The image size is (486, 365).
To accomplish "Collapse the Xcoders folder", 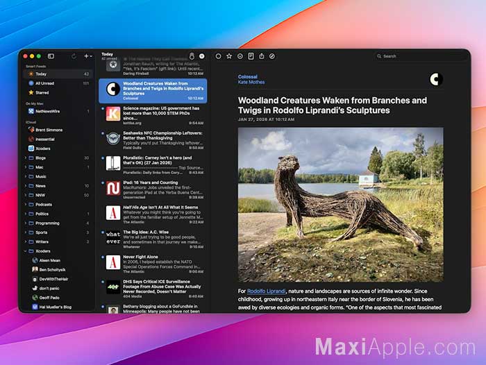I will 26,251.
